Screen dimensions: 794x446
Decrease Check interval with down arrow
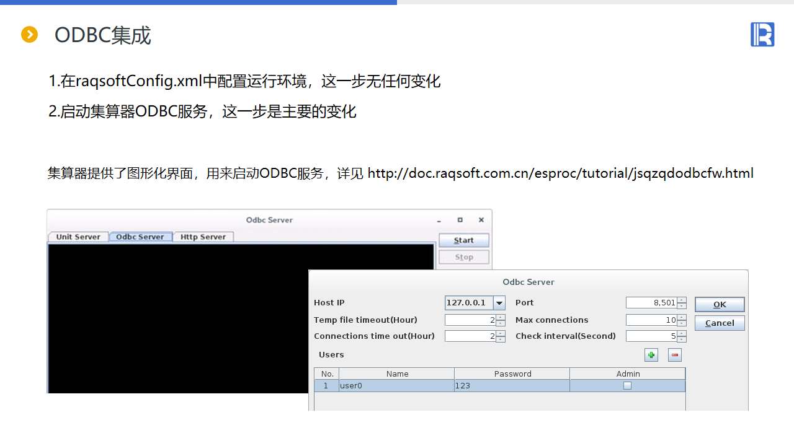682,339
